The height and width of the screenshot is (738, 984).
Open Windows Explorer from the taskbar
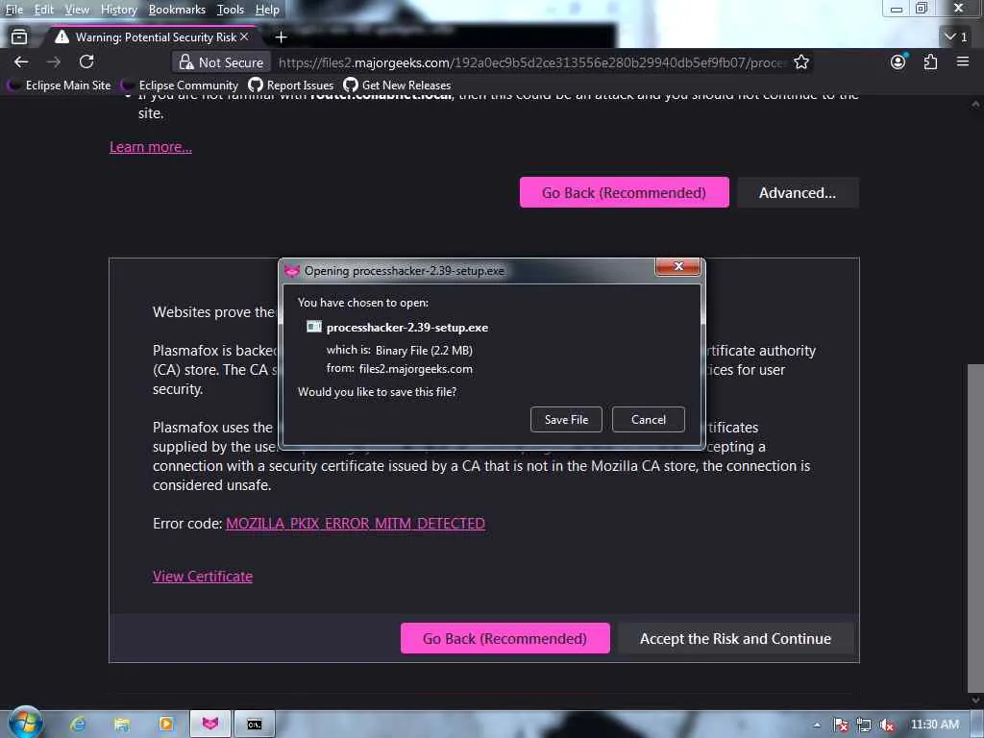122,725
